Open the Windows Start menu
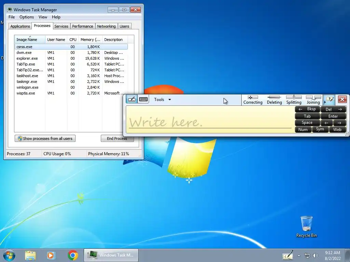Viewport: 350px width, 262px height. coord(9,255)
